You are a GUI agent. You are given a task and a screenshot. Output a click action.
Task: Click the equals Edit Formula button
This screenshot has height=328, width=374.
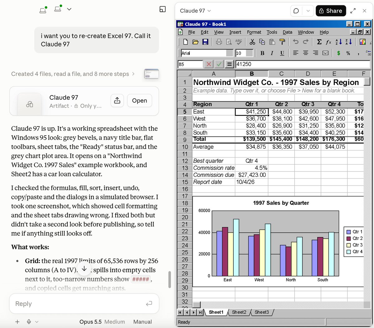pyautogui.click(x=230, y=64)
